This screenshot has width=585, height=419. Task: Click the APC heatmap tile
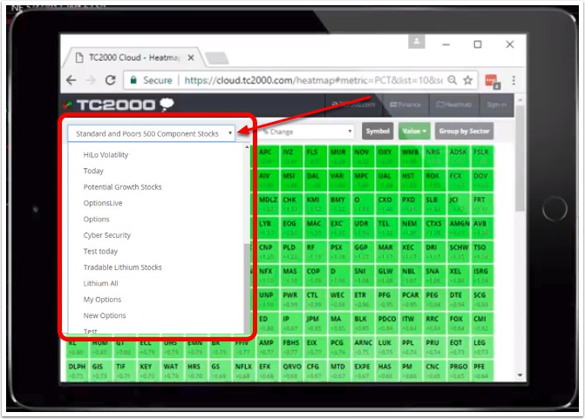point(268,156)
